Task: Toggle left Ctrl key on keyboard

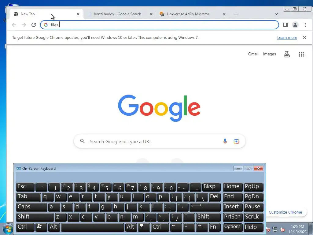Action: pos(25,227)
